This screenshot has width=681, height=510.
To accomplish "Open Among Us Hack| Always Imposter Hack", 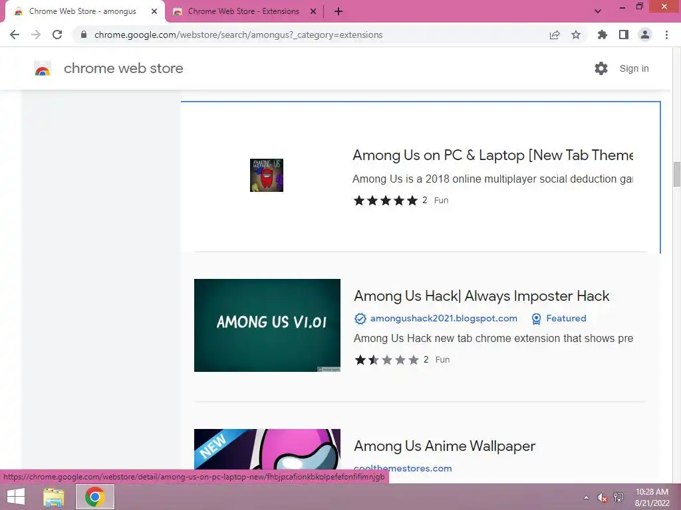I will (x=481, y=296).
